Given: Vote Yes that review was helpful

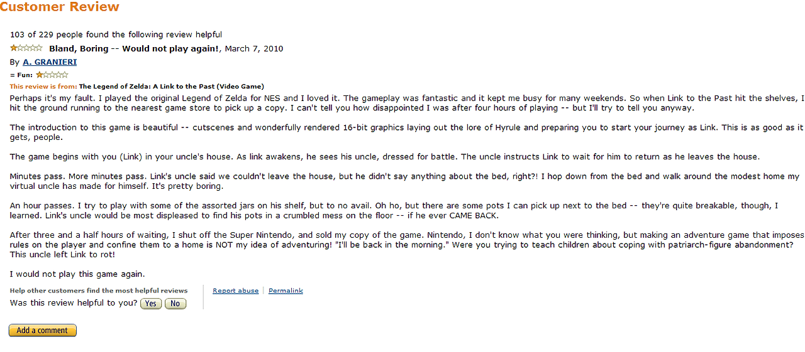Looking at the screenshot, I should pos(151,304).
